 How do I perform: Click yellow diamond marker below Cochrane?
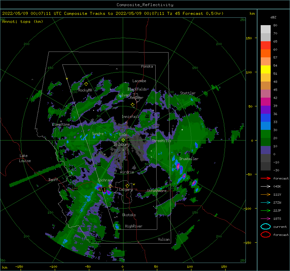110,186
